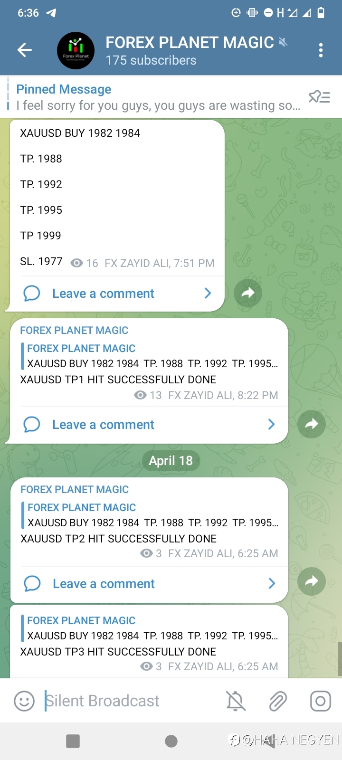The width and height of the screenshot is (342, 760).
Task: Toggle silent broadcast bell icon
Action: point(236,701)
